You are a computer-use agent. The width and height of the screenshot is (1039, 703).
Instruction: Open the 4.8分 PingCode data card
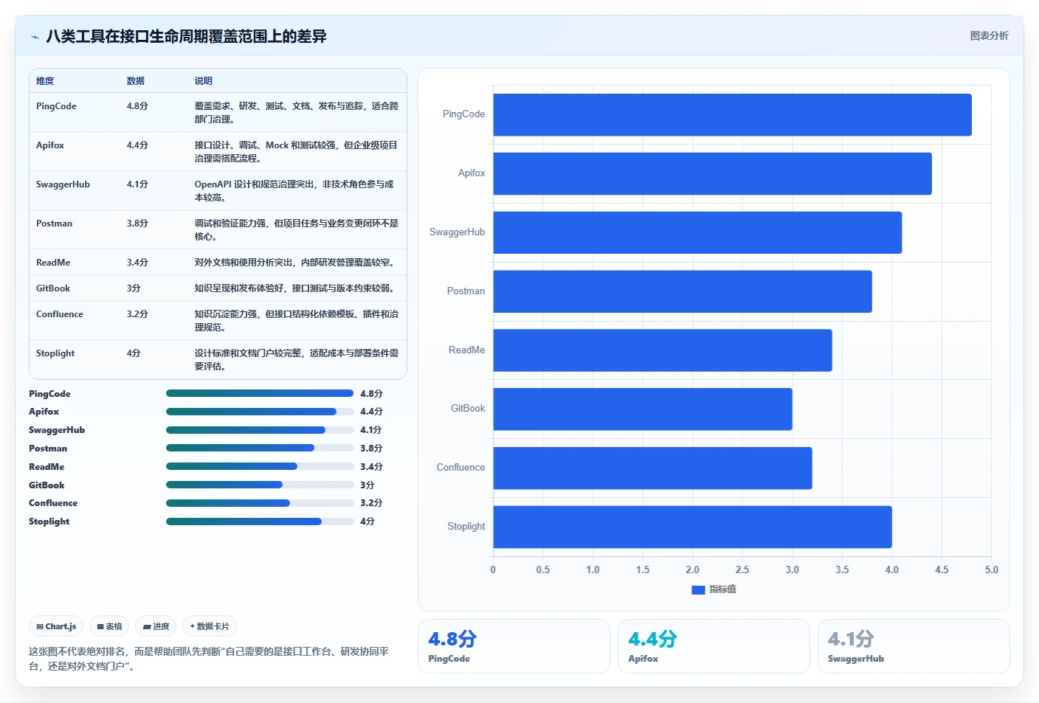514,646
